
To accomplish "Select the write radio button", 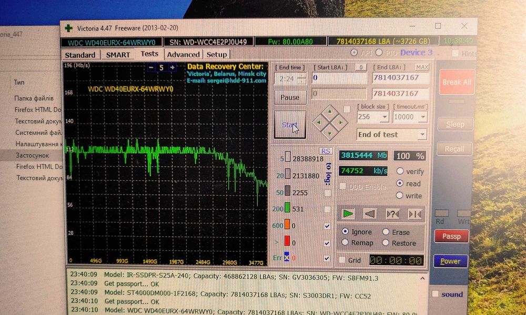I will point(399,195).
